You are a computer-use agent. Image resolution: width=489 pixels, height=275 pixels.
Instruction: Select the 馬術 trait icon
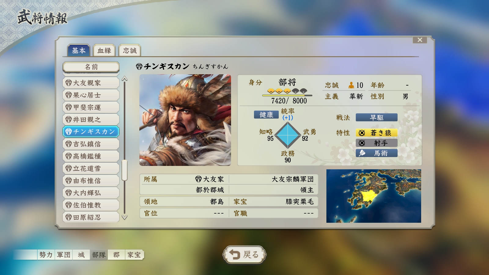[362, 153]
